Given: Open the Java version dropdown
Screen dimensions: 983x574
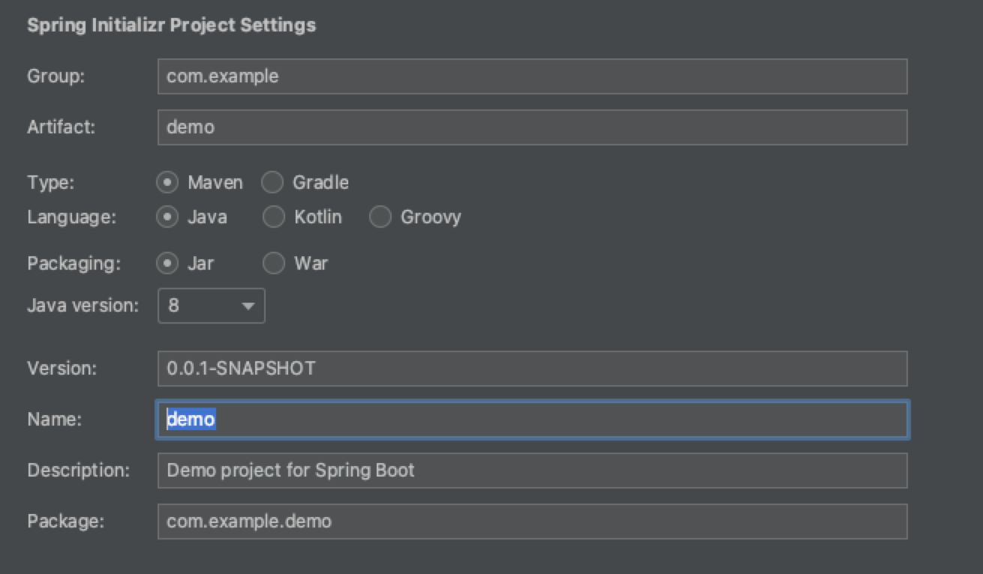Looking at the screenshot, I should pos(211,306).
